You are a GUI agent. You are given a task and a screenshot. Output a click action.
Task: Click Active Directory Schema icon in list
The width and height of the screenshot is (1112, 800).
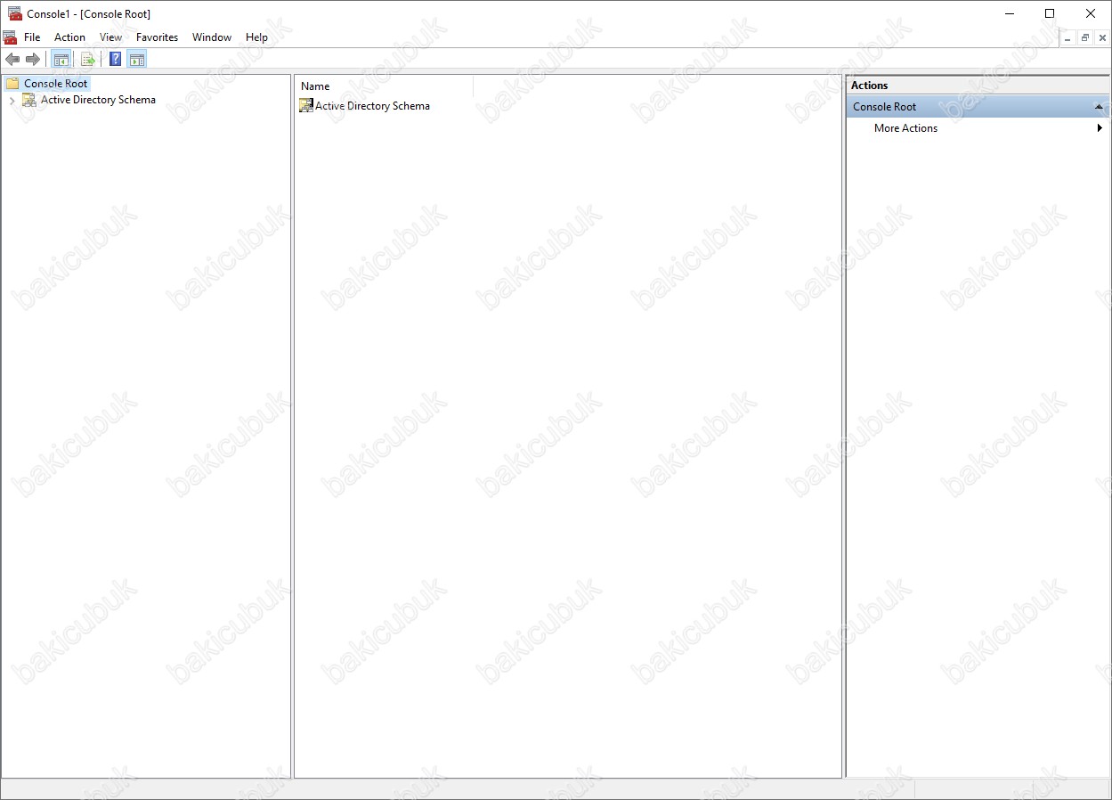(x=306, y=106)
